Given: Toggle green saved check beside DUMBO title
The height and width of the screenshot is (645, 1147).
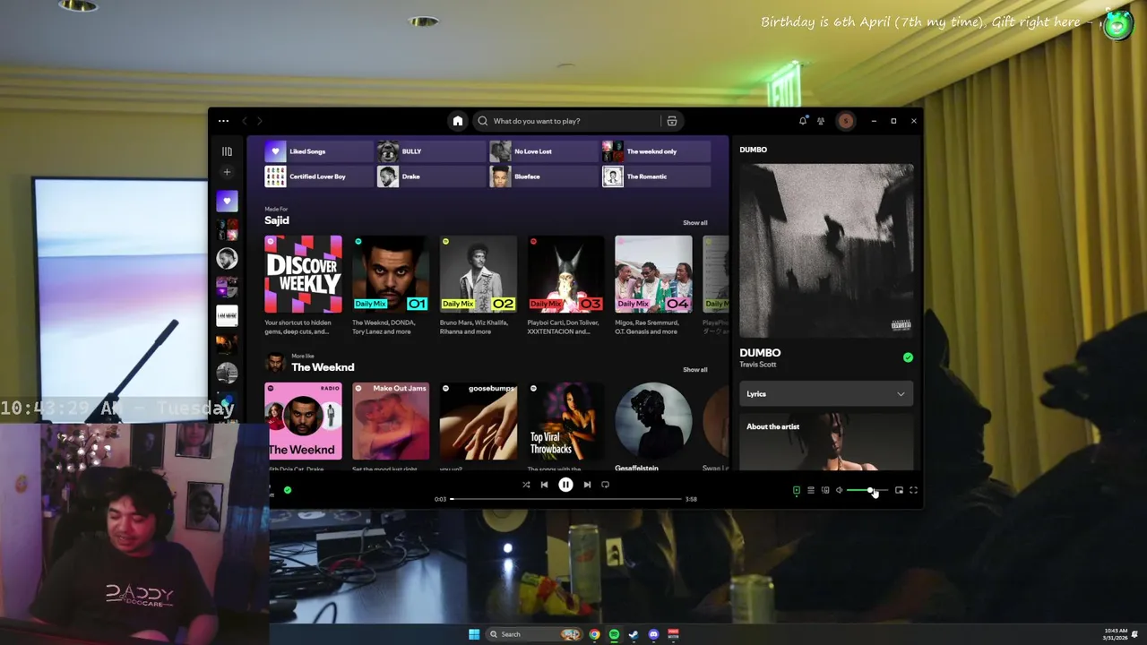Looking at the screenshot, I should coord(908,357).
